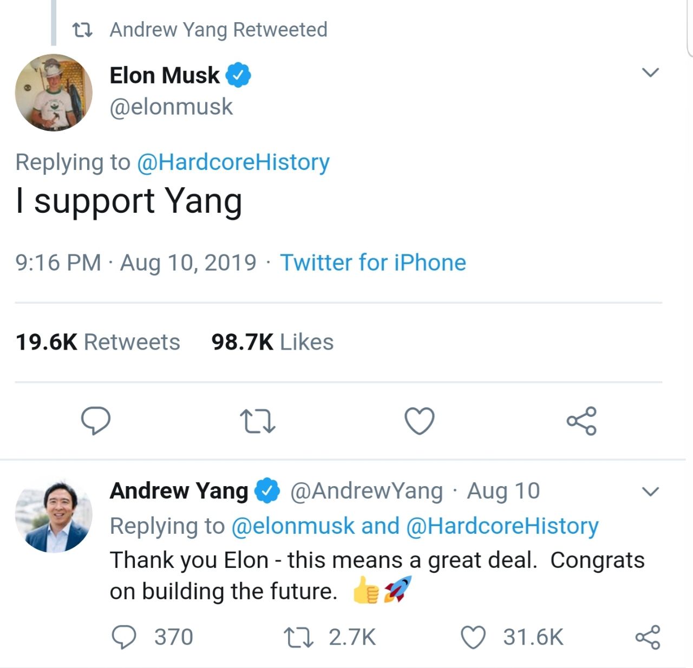View the 19.6K Retweets list
Image resolution: width=693 pixels, height=668 pixels.
[x=98, y=342]
